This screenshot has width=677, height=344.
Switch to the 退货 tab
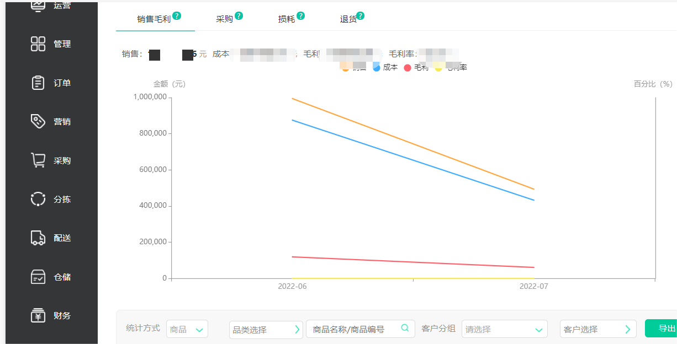point(348,17)
